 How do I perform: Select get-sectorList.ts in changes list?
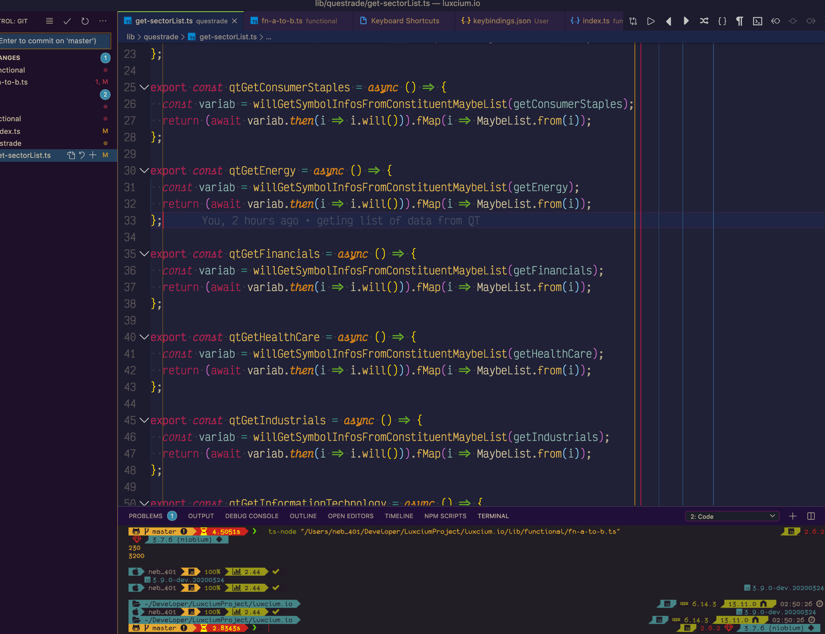[59, 155]
